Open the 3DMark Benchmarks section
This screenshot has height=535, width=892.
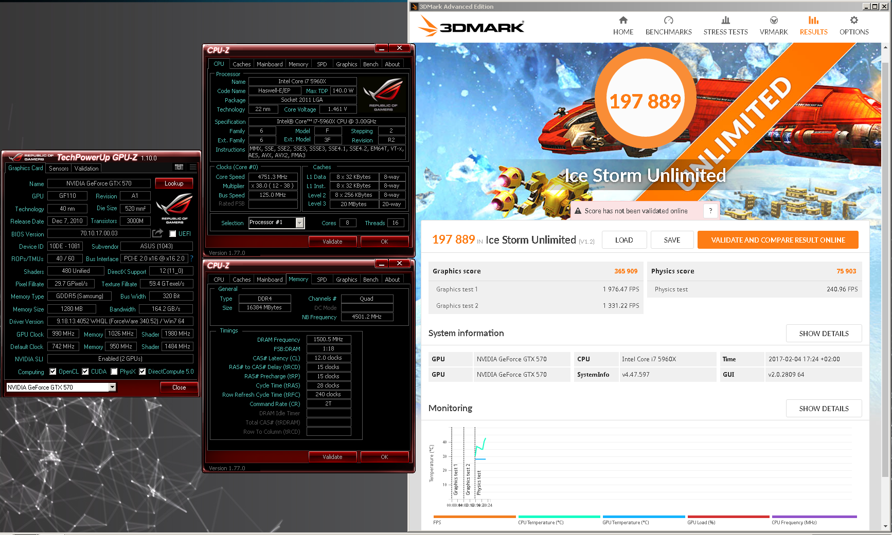click(x=668, y=26)
